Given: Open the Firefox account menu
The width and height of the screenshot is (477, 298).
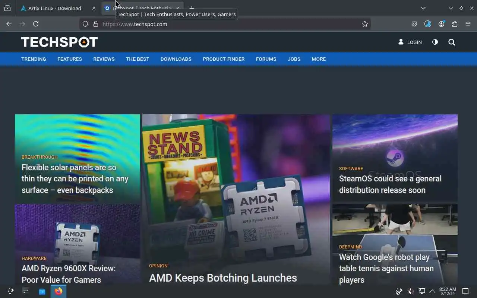Looking at the screenshot, I should [442, 24].
